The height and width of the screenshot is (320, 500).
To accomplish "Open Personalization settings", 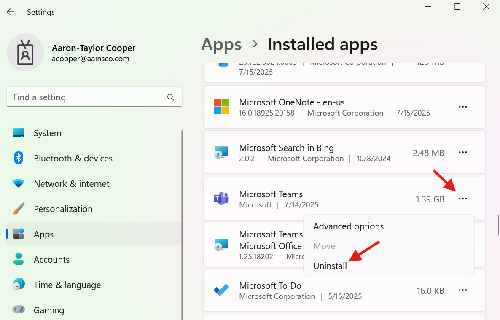I will (x=63, y=209).
